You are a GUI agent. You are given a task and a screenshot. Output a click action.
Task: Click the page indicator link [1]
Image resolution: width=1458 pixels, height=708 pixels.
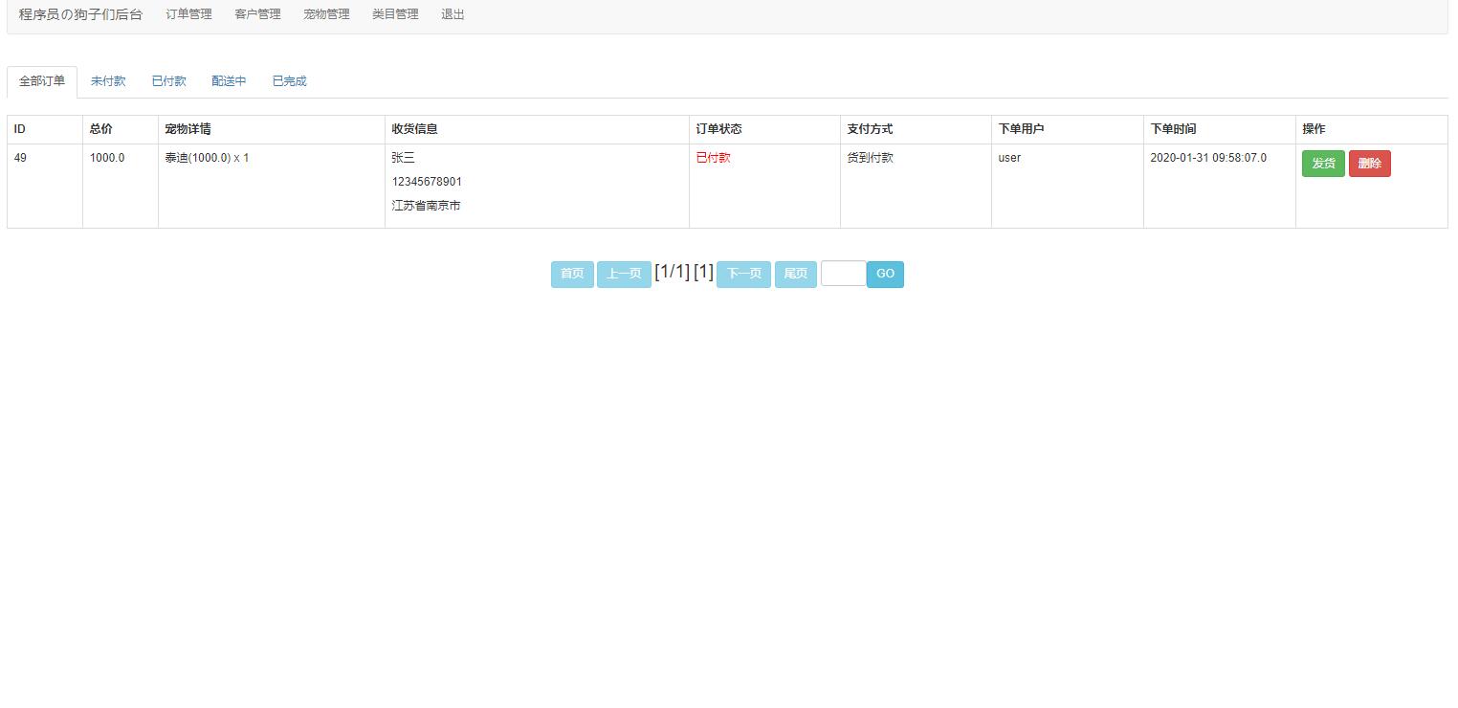(x=702, y=272)
